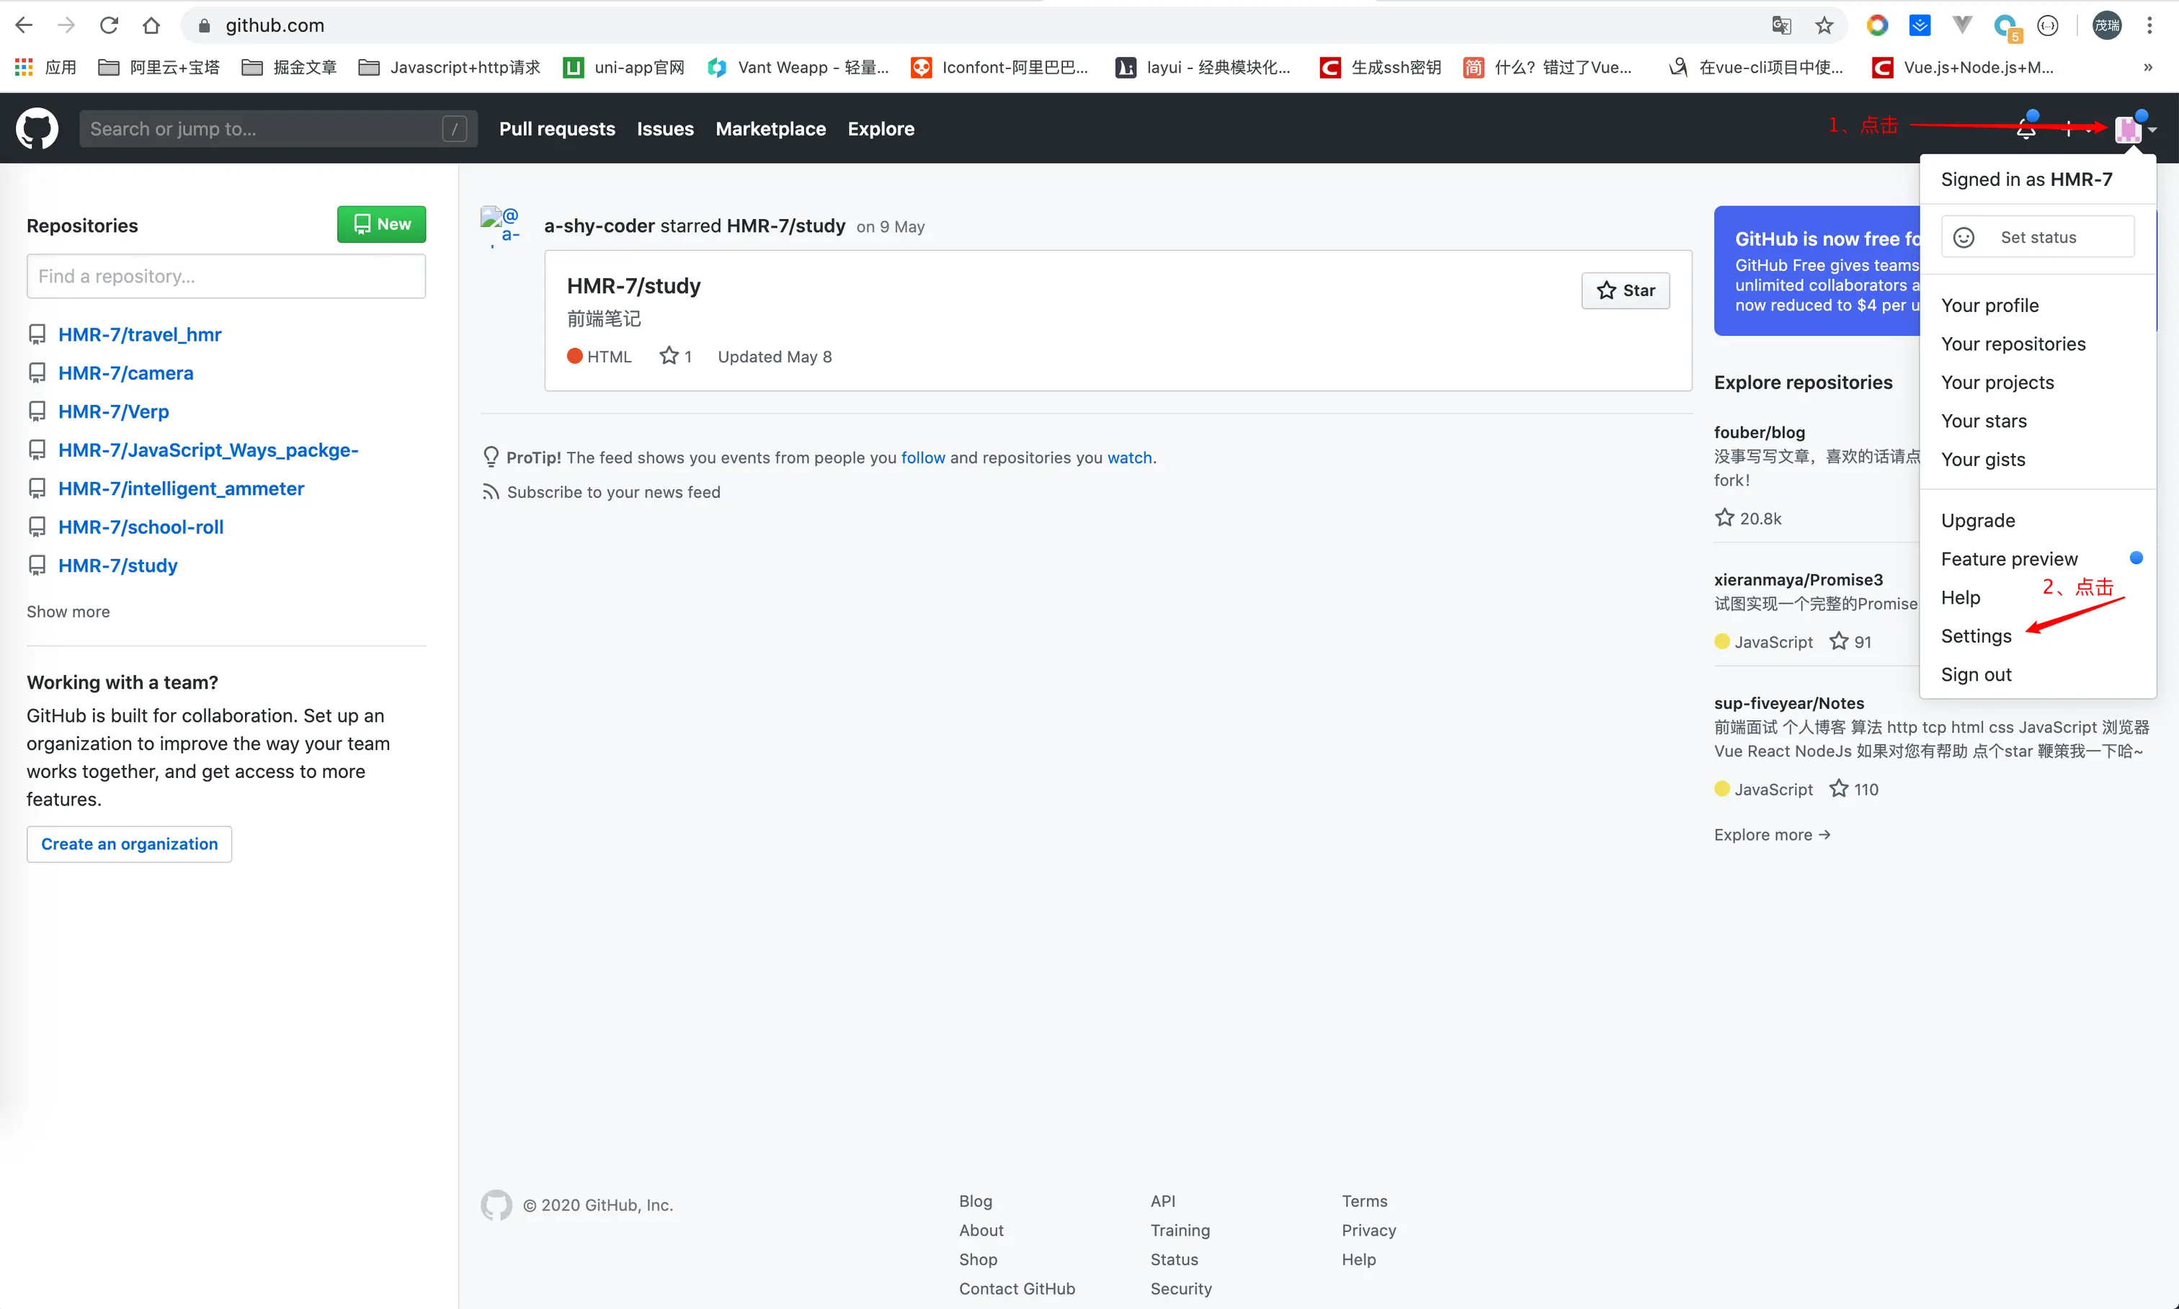Choose Your repositories from the menu
This screenshot has height=1309, width=2179.
coord(2013,344)
